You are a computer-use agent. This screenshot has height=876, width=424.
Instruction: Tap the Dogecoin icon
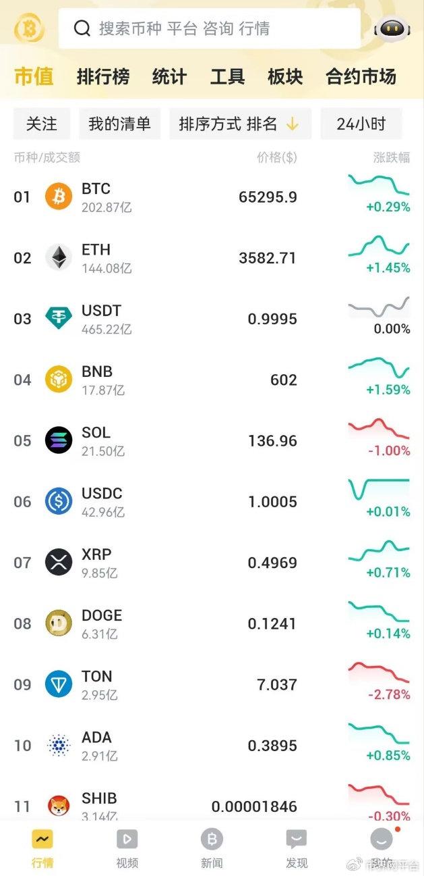pyautogui.click(x=59, y=623)
